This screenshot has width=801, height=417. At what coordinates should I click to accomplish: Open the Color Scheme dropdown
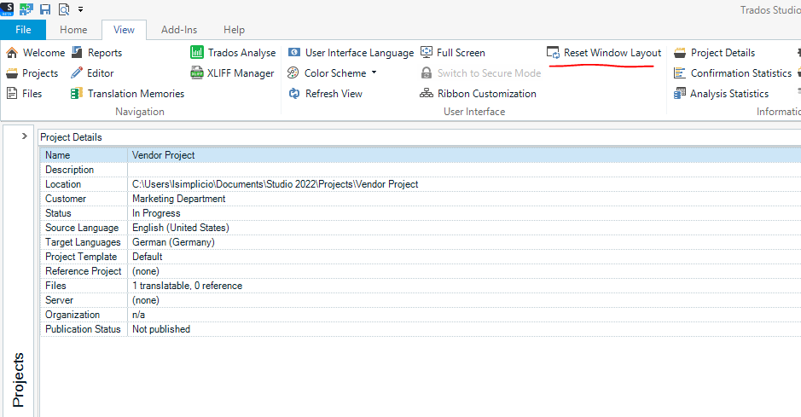coord(333,73)
